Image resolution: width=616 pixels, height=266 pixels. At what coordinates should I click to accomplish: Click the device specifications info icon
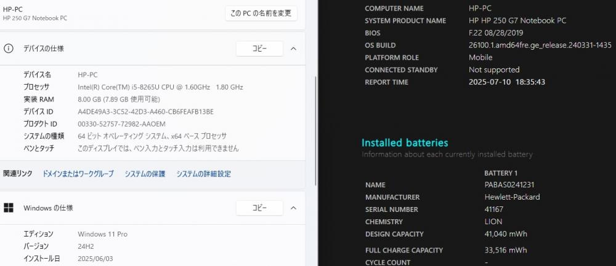coord(9,49)
